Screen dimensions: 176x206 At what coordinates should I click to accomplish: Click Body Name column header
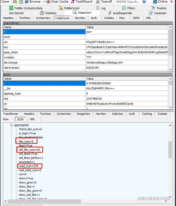click(44, 79)
